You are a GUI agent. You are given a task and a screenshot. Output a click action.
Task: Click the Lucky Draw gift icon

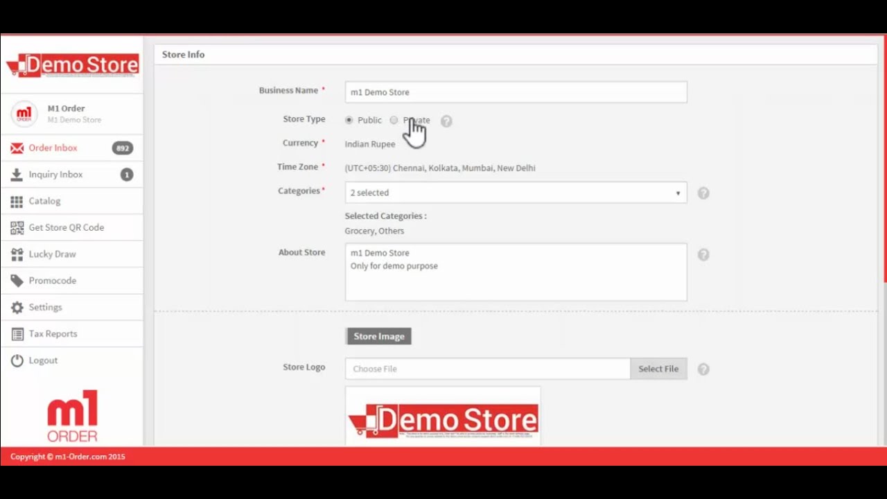[x=17, y=254]
